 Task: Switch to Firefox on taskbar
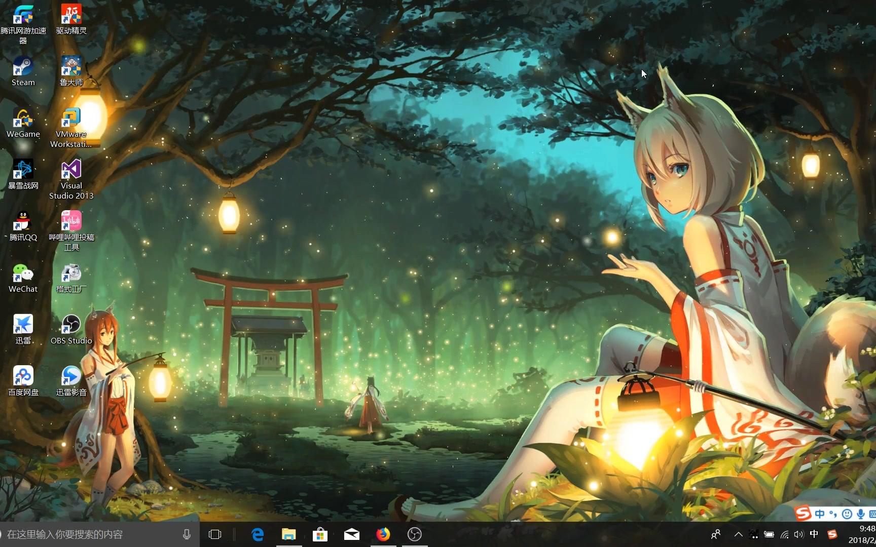[x=383, y=534]
